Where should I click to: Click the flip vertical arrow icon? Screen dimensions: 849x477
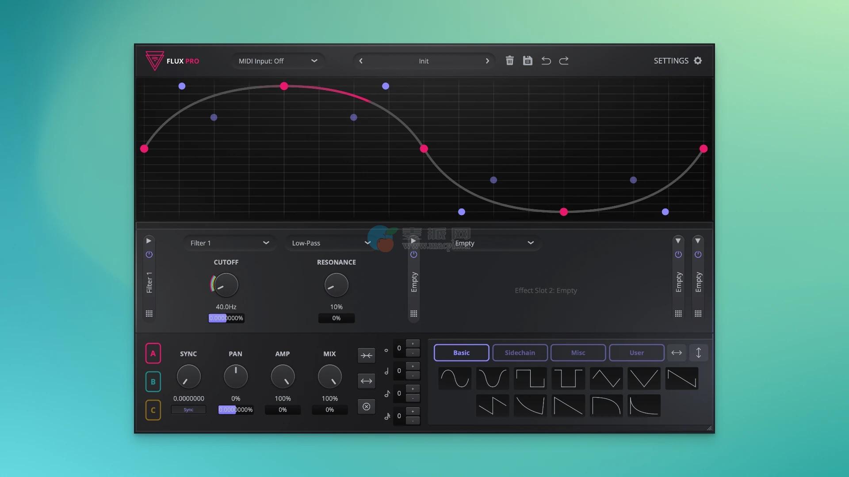click(x=699, y=352)
